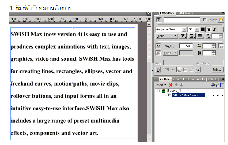Screen dimensions: 228x145
Task: Toggle the eye visibility icon in Outline
Action: 213,85
